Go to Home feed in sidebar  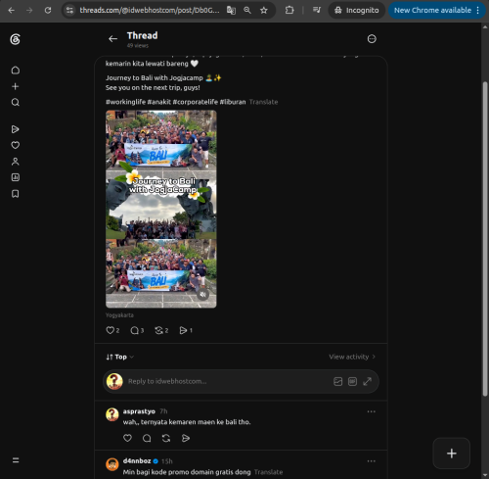click(x=16, y=71)
